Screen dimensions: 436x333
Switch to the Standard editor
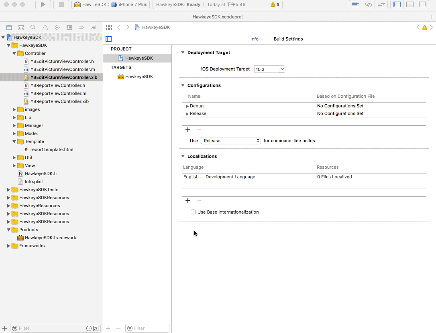pyautogui.click(x=355, y=4)
